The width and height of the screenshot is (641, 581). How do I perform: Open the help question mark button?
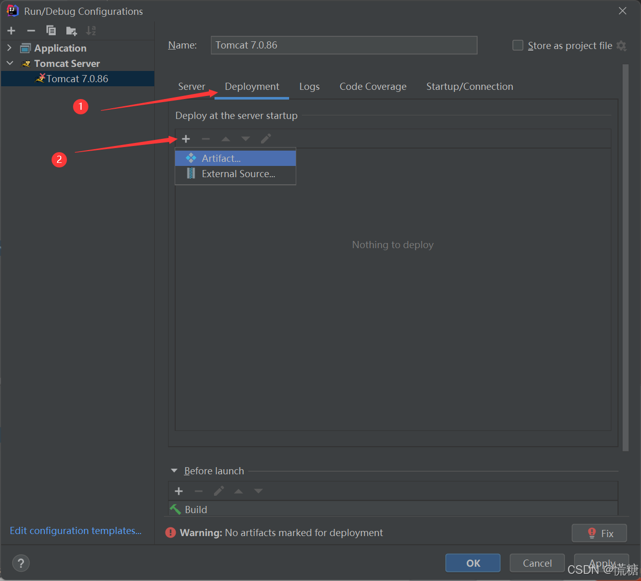20,563
